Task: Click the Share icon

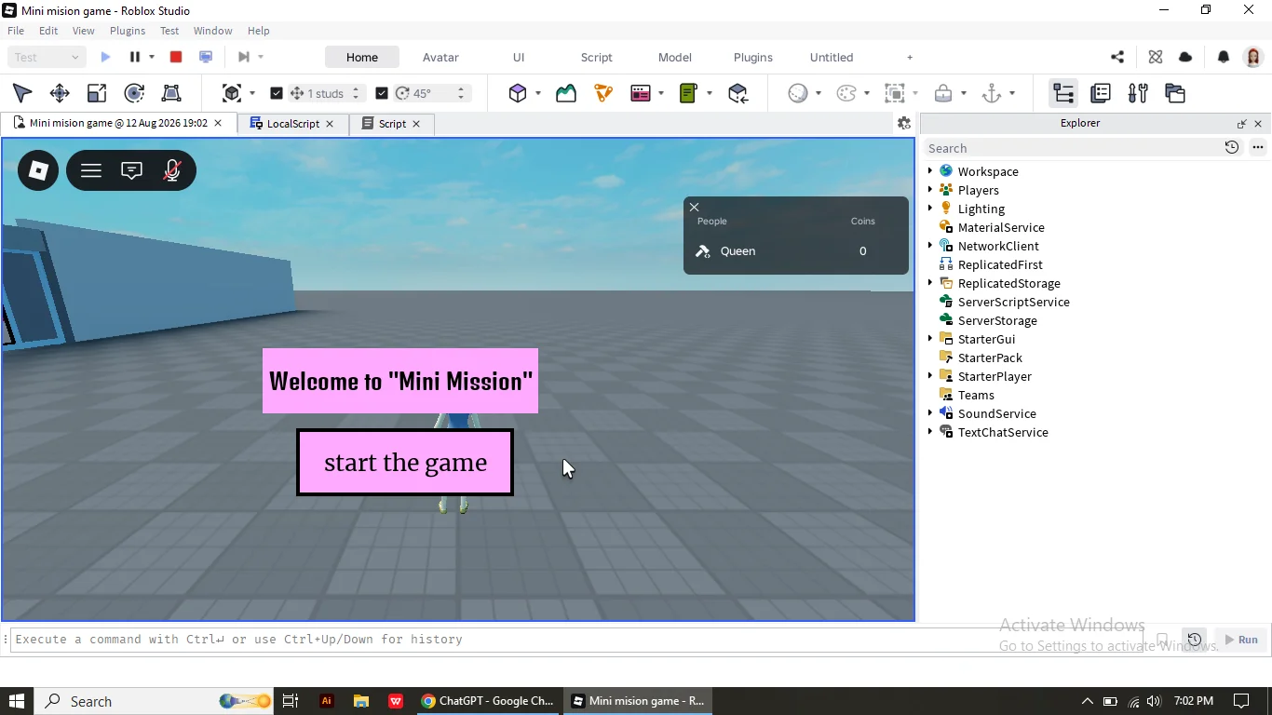Action: tap(1117, 57)
